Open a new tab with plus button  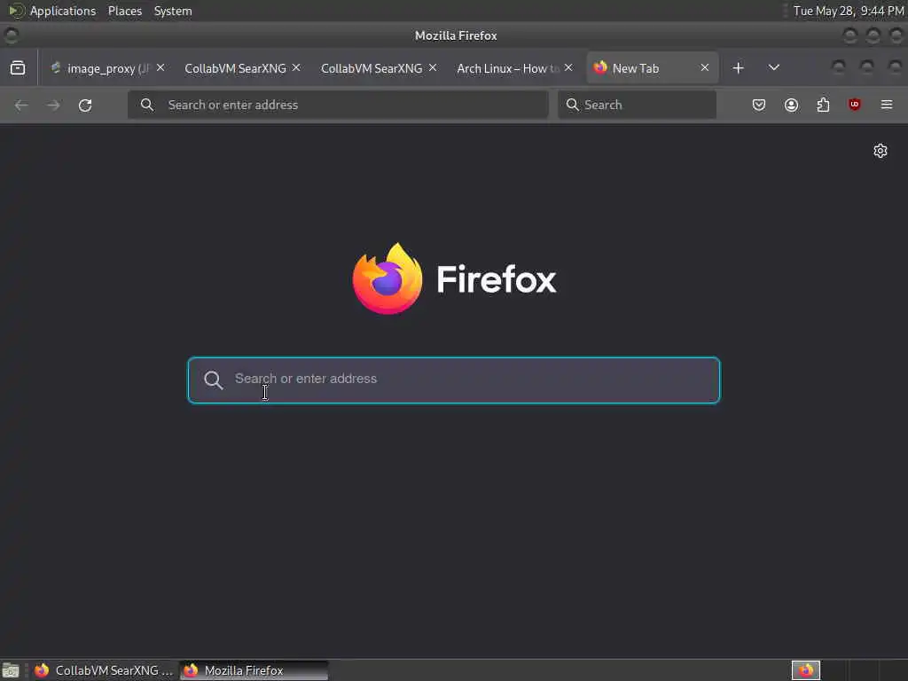pyautogui.click(x=738, y=68)
